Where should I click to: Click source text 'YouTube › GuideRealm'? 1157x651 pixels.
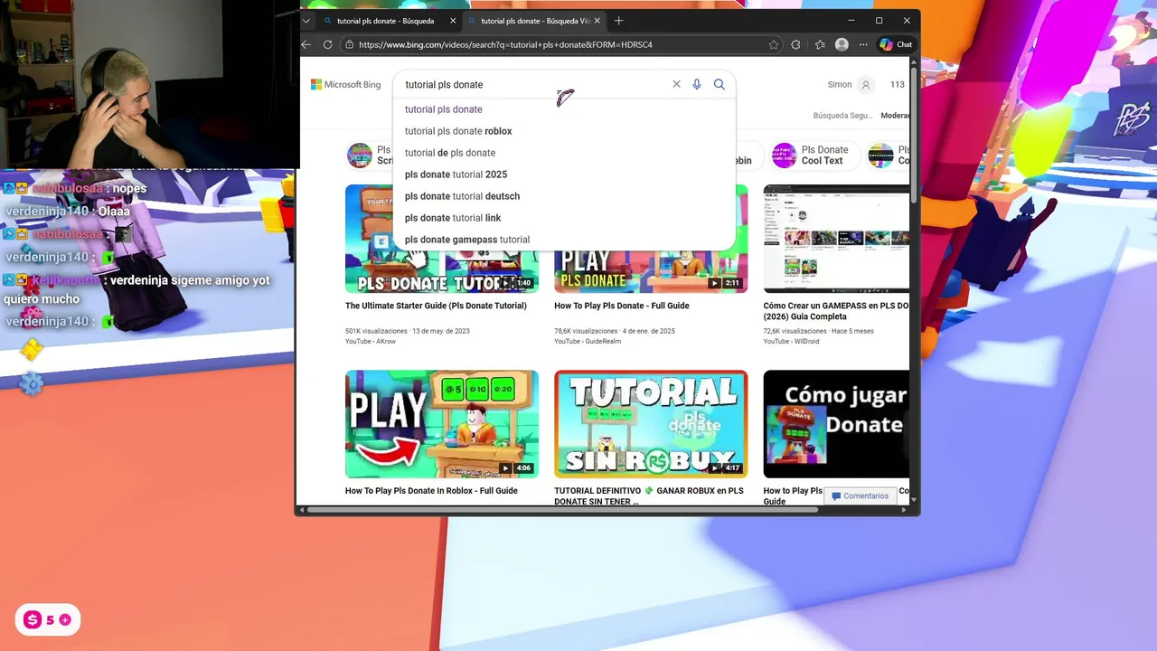tap(589, 341)
